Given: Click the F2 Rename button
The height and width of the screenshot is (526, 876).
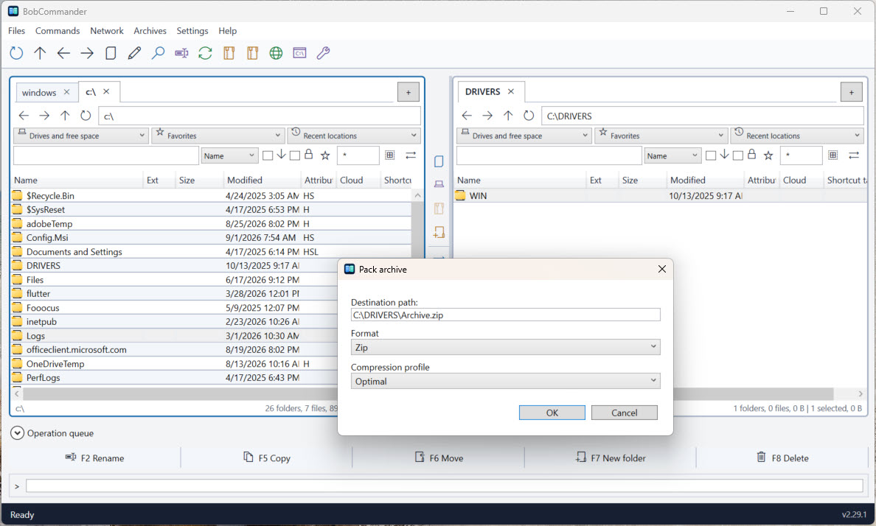Looking at the screenshot, I should (x=94, y=458).
